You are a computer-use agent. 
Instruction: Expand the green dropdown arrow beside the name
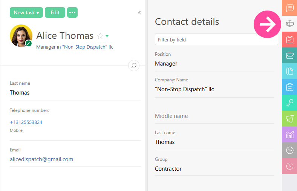click(107, 36)
